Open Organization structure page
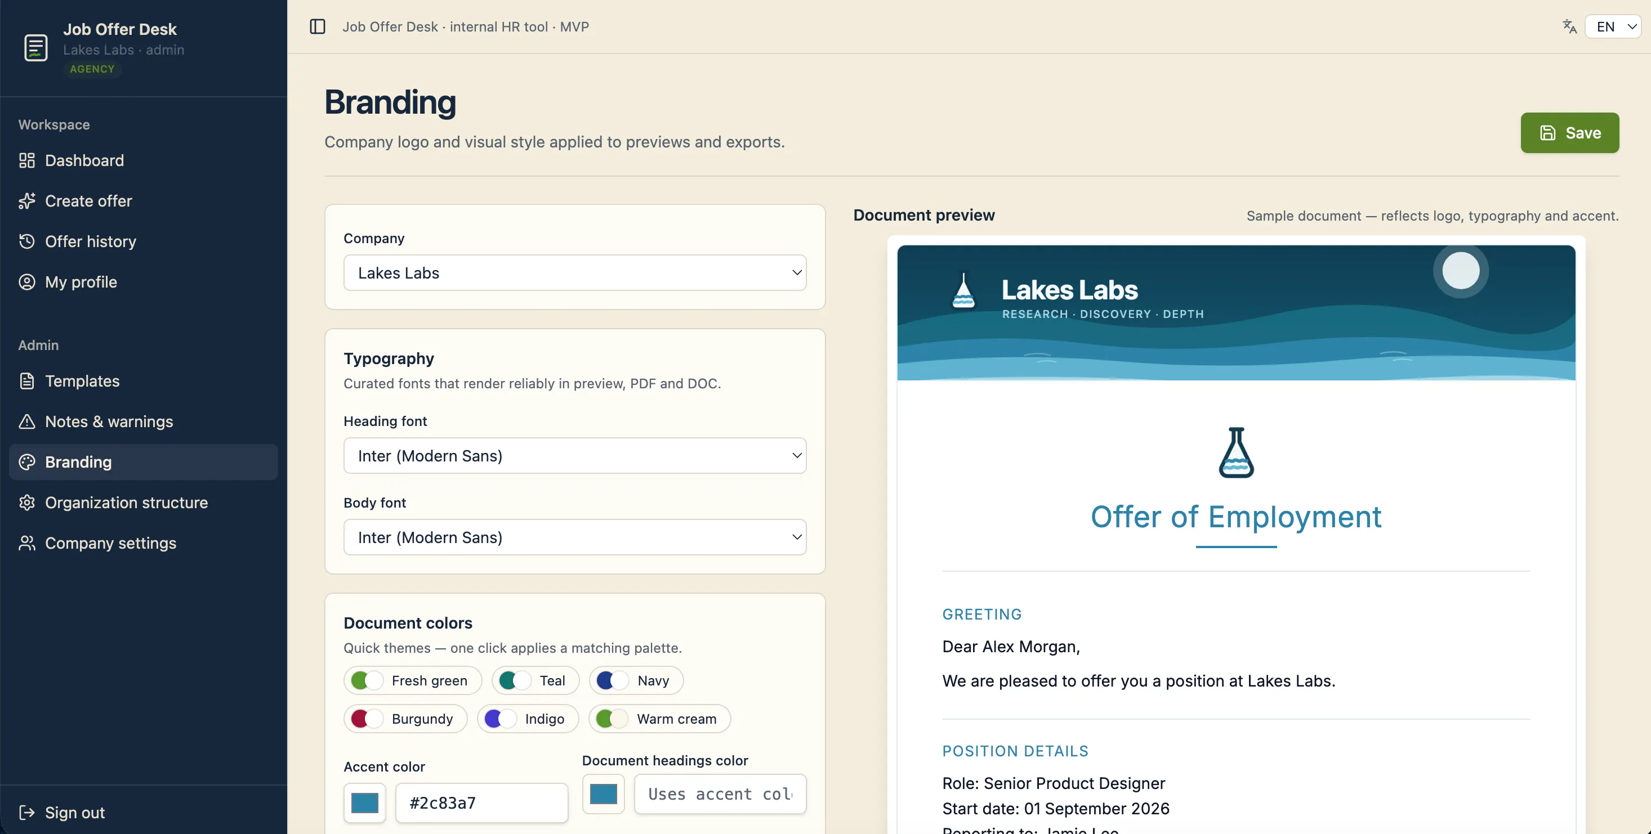 144,503
